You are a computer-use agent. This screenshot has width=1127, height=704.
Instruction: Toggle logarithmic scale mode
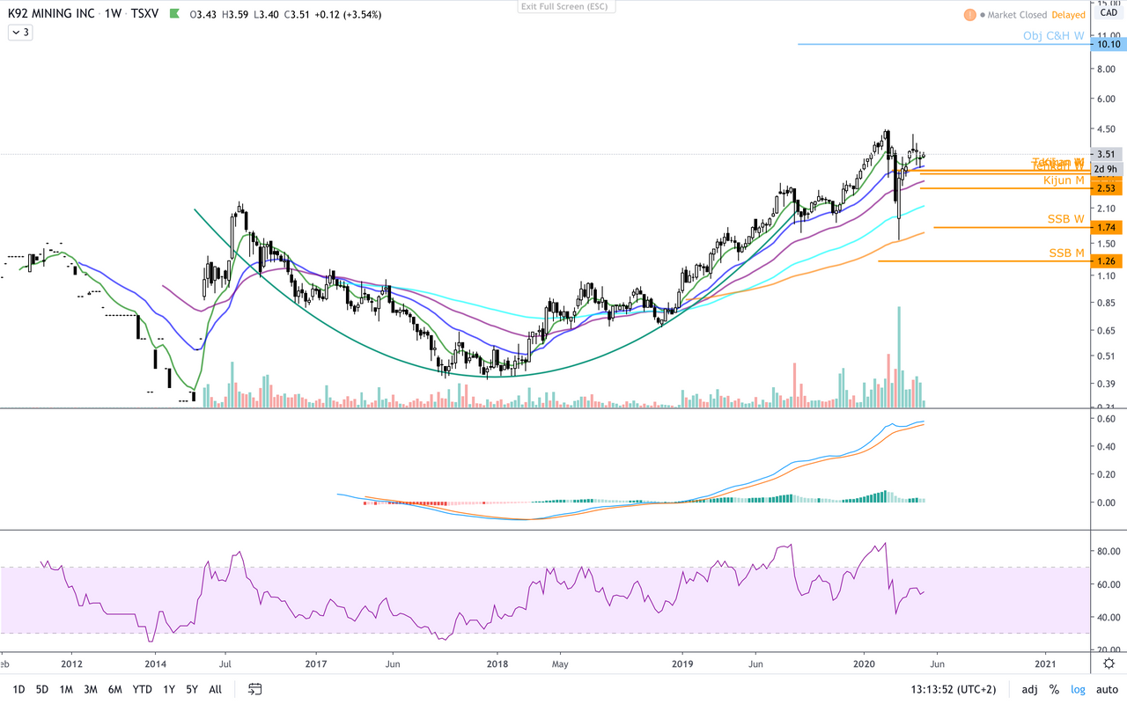[1078, 689]
